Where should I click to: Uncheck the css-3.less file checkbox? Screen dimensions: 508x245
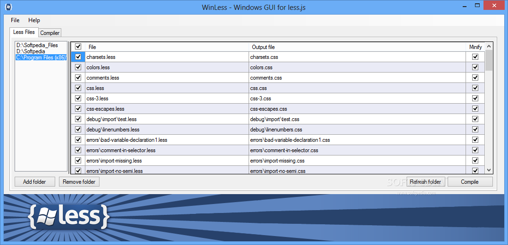pos(78,98)
